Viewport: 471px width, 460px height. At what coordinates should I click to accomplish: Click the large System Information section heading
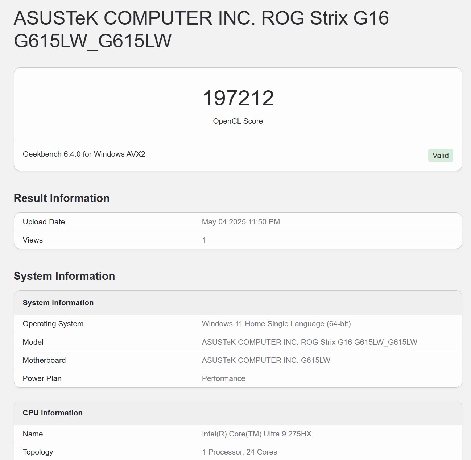tap(64, 276)
